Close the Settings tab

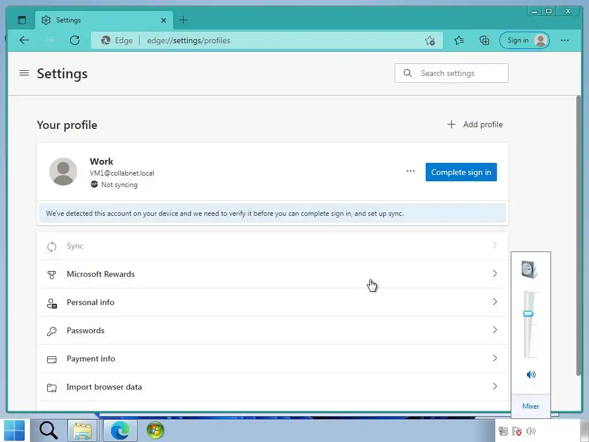[x=163, y=20]
